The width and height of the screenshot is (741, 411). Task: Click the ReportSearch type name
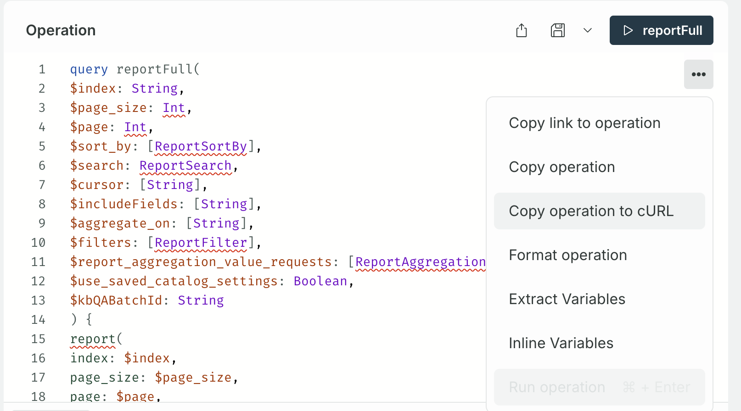click(x=185, y=166)
